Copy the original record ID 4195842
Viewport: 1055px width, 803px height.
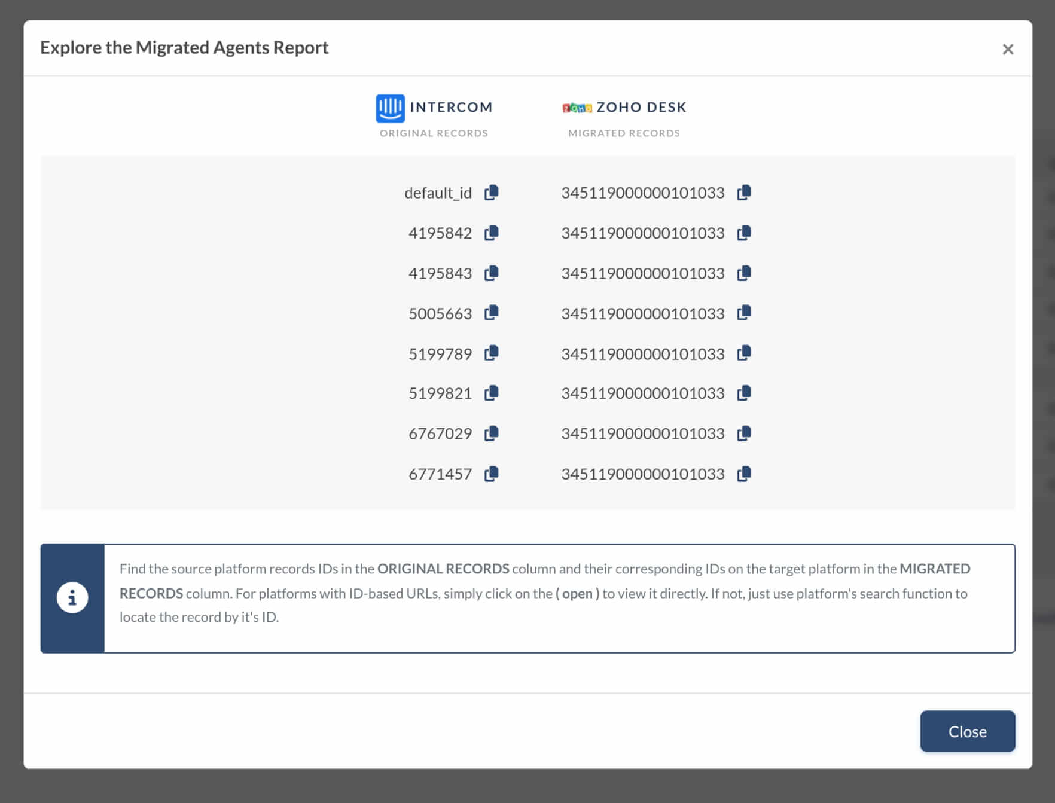(x=491, y=233)
